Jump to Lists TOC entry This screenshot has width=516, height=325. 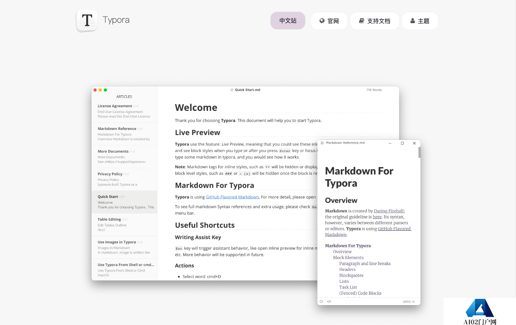pyautogui.click(x=344, y=281)
